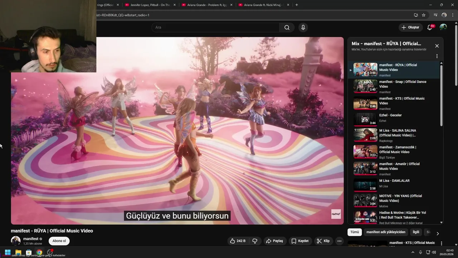Open Chrome media control icon
The width and height of the screenshot is (458, 258).
tap(435, 15)
